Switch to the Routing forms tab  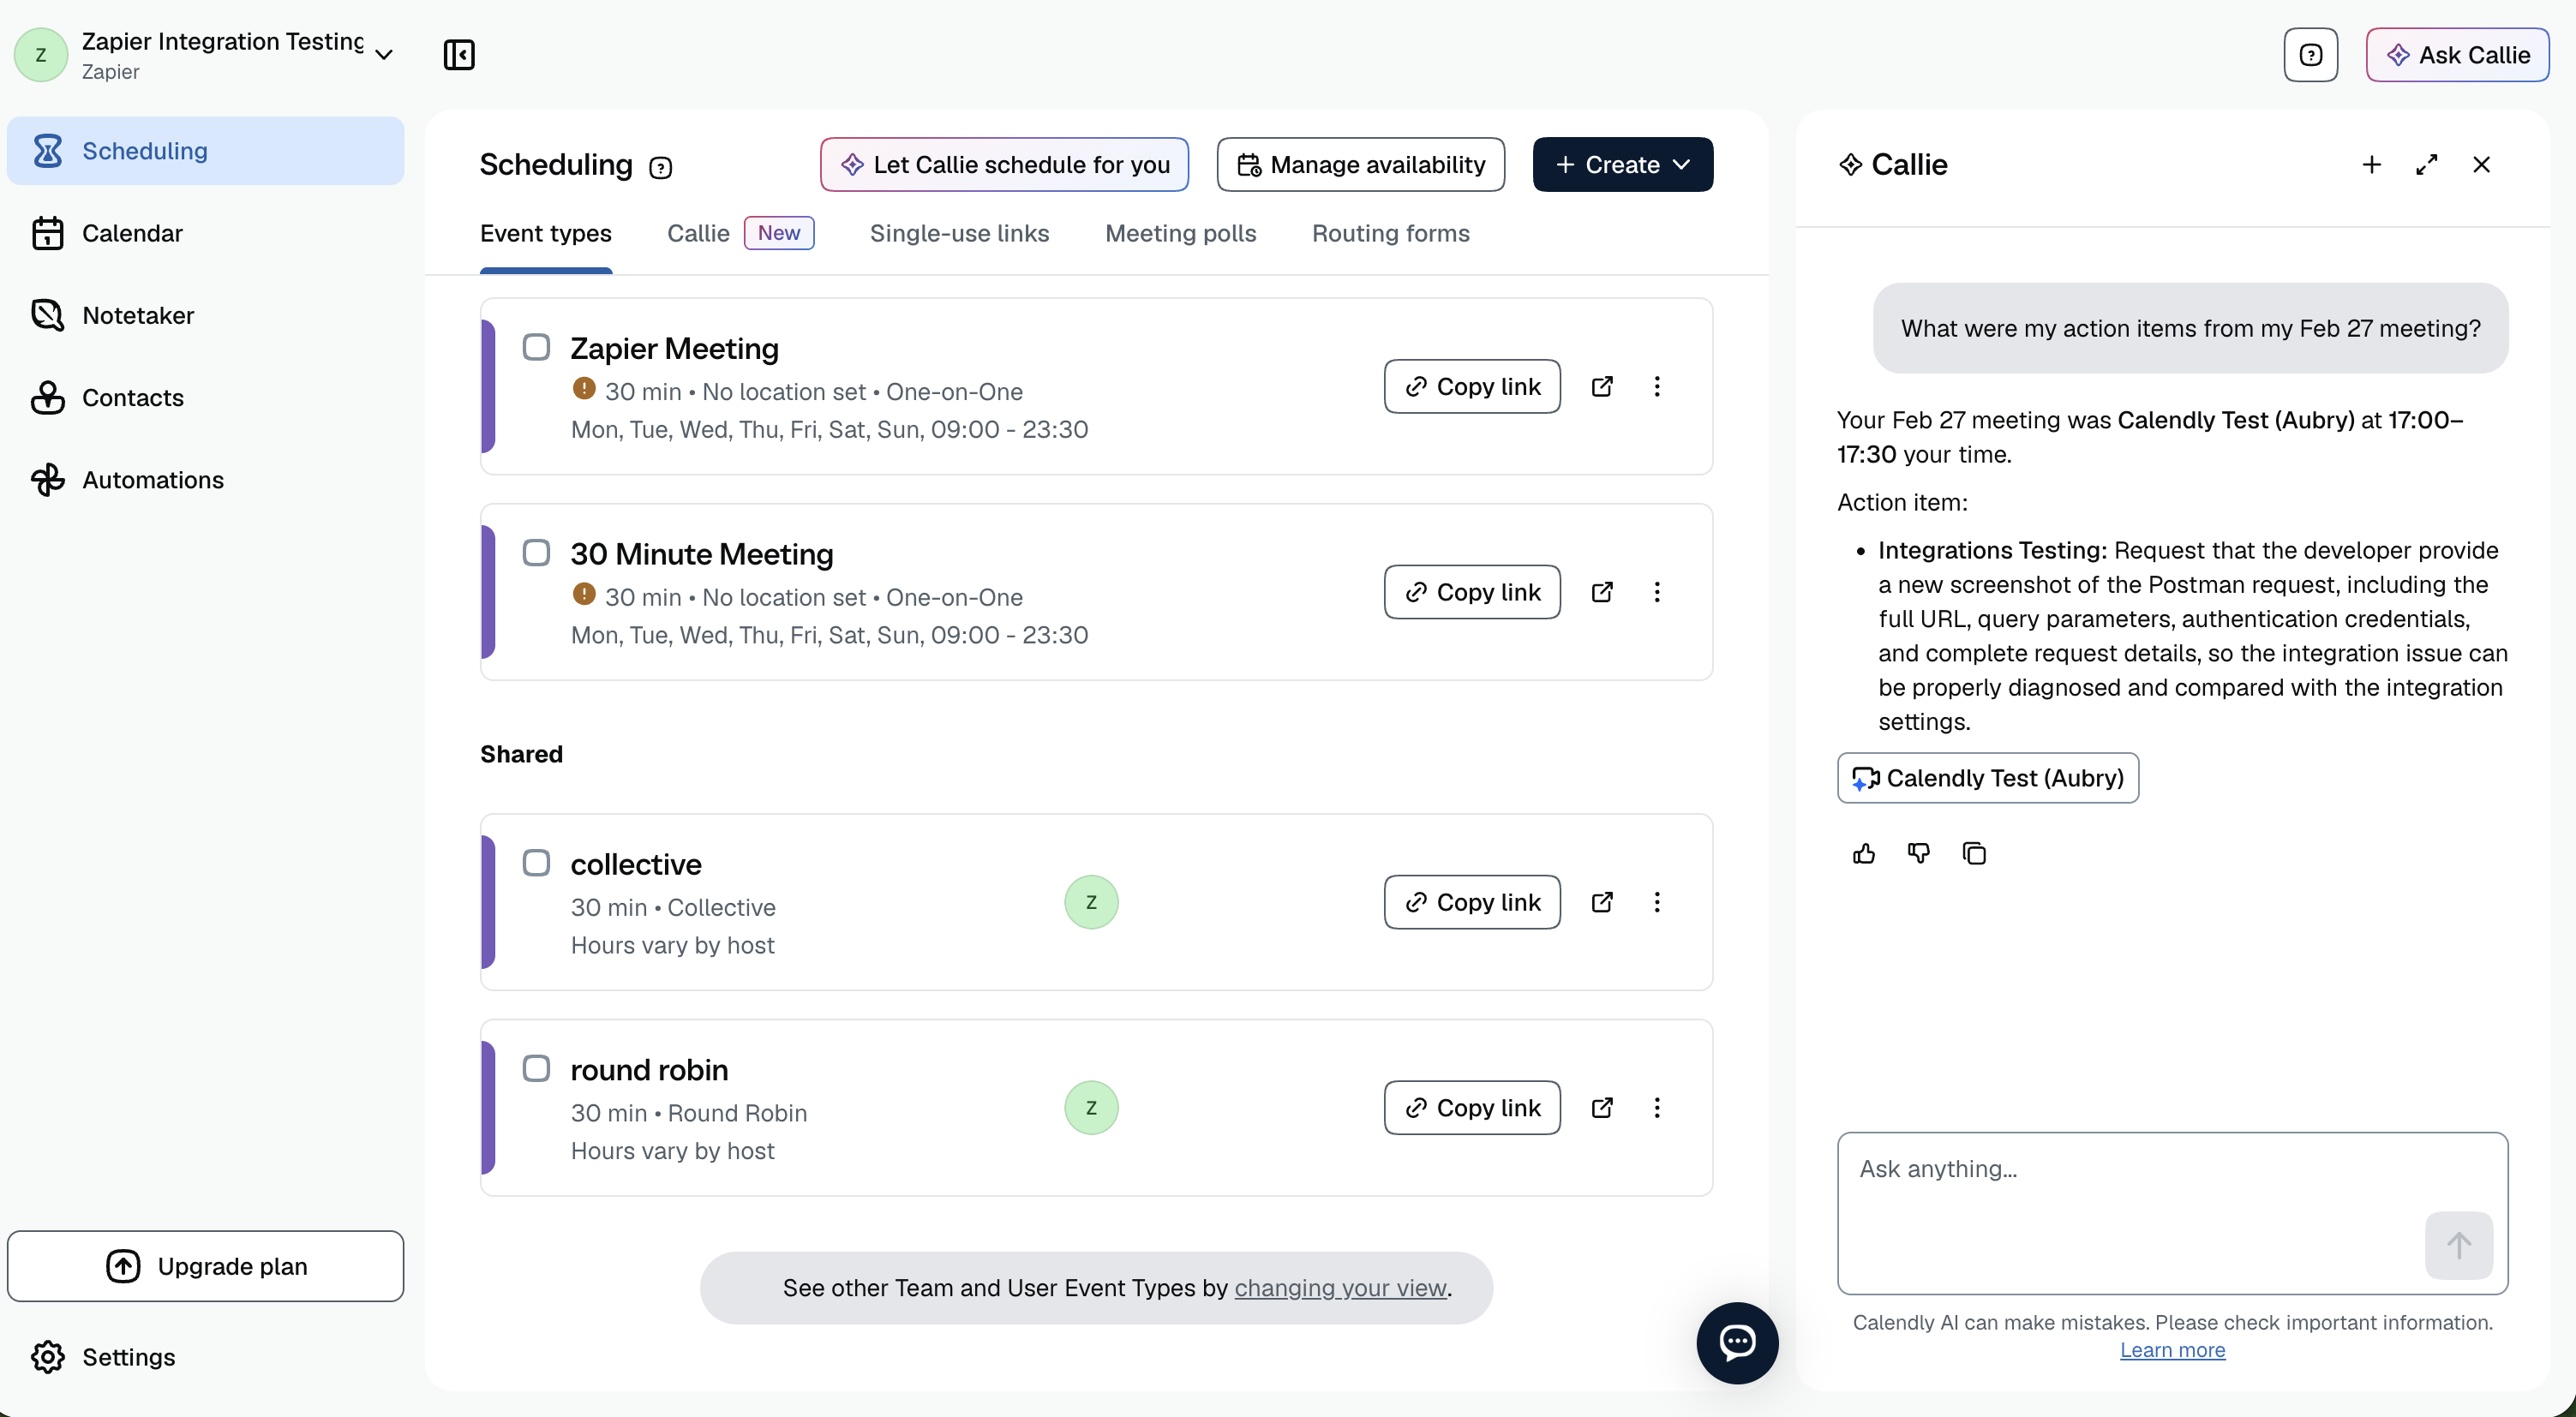[x=1390, y=233]
